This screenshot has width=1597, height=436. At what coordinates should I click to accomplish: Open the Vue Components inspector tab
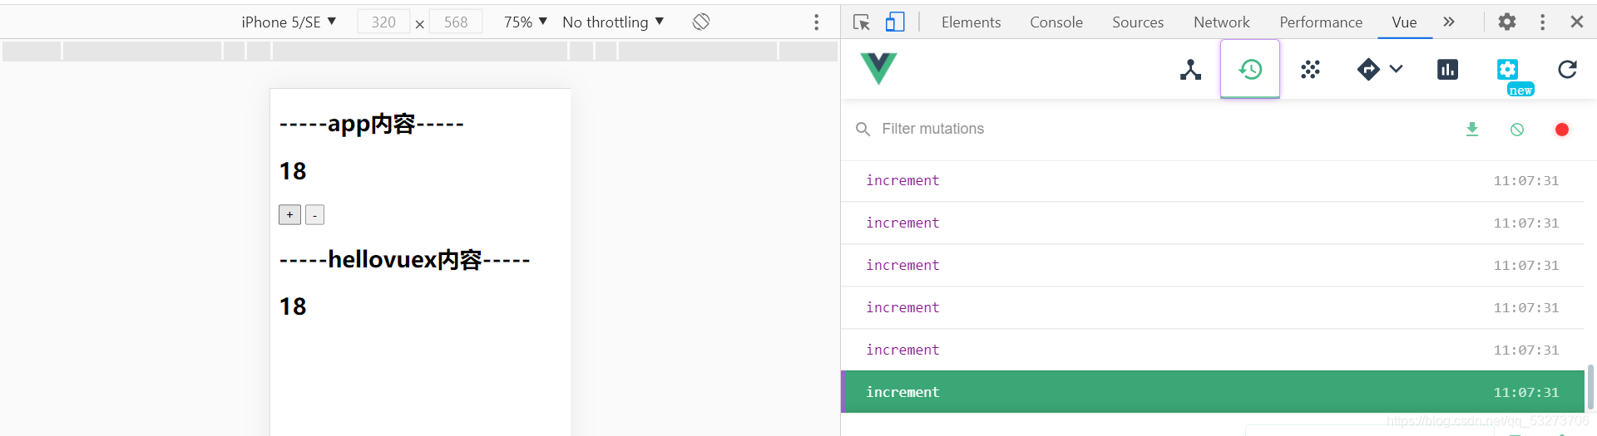point(1190,70)
